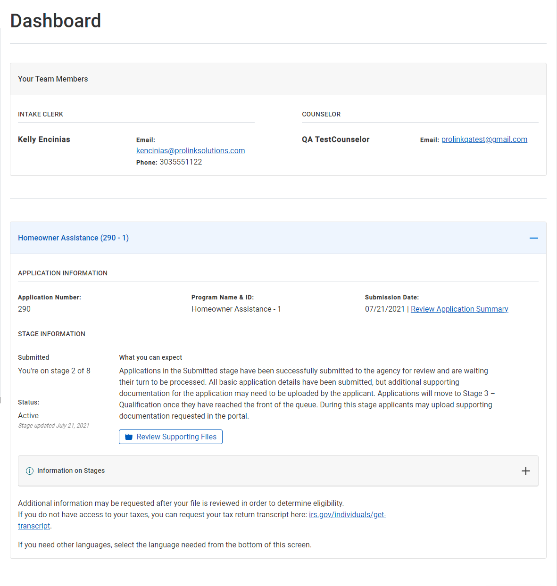The image size is (557, 586).
Task: Email Kelly Encinias via her address link
Action: coord(191,150)
